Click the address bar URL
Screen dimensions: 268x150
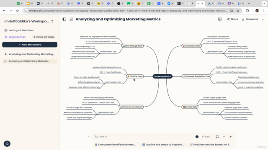[128, 10]
